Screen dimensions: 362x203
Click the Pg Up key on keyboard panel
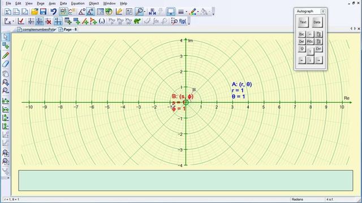[x=319, y=34]
